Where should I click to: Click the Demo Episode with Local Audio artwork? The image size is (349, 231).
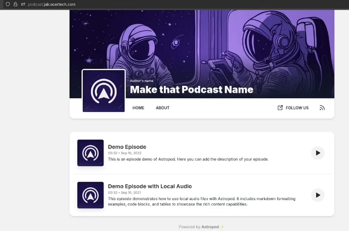(x=90, y=195)
